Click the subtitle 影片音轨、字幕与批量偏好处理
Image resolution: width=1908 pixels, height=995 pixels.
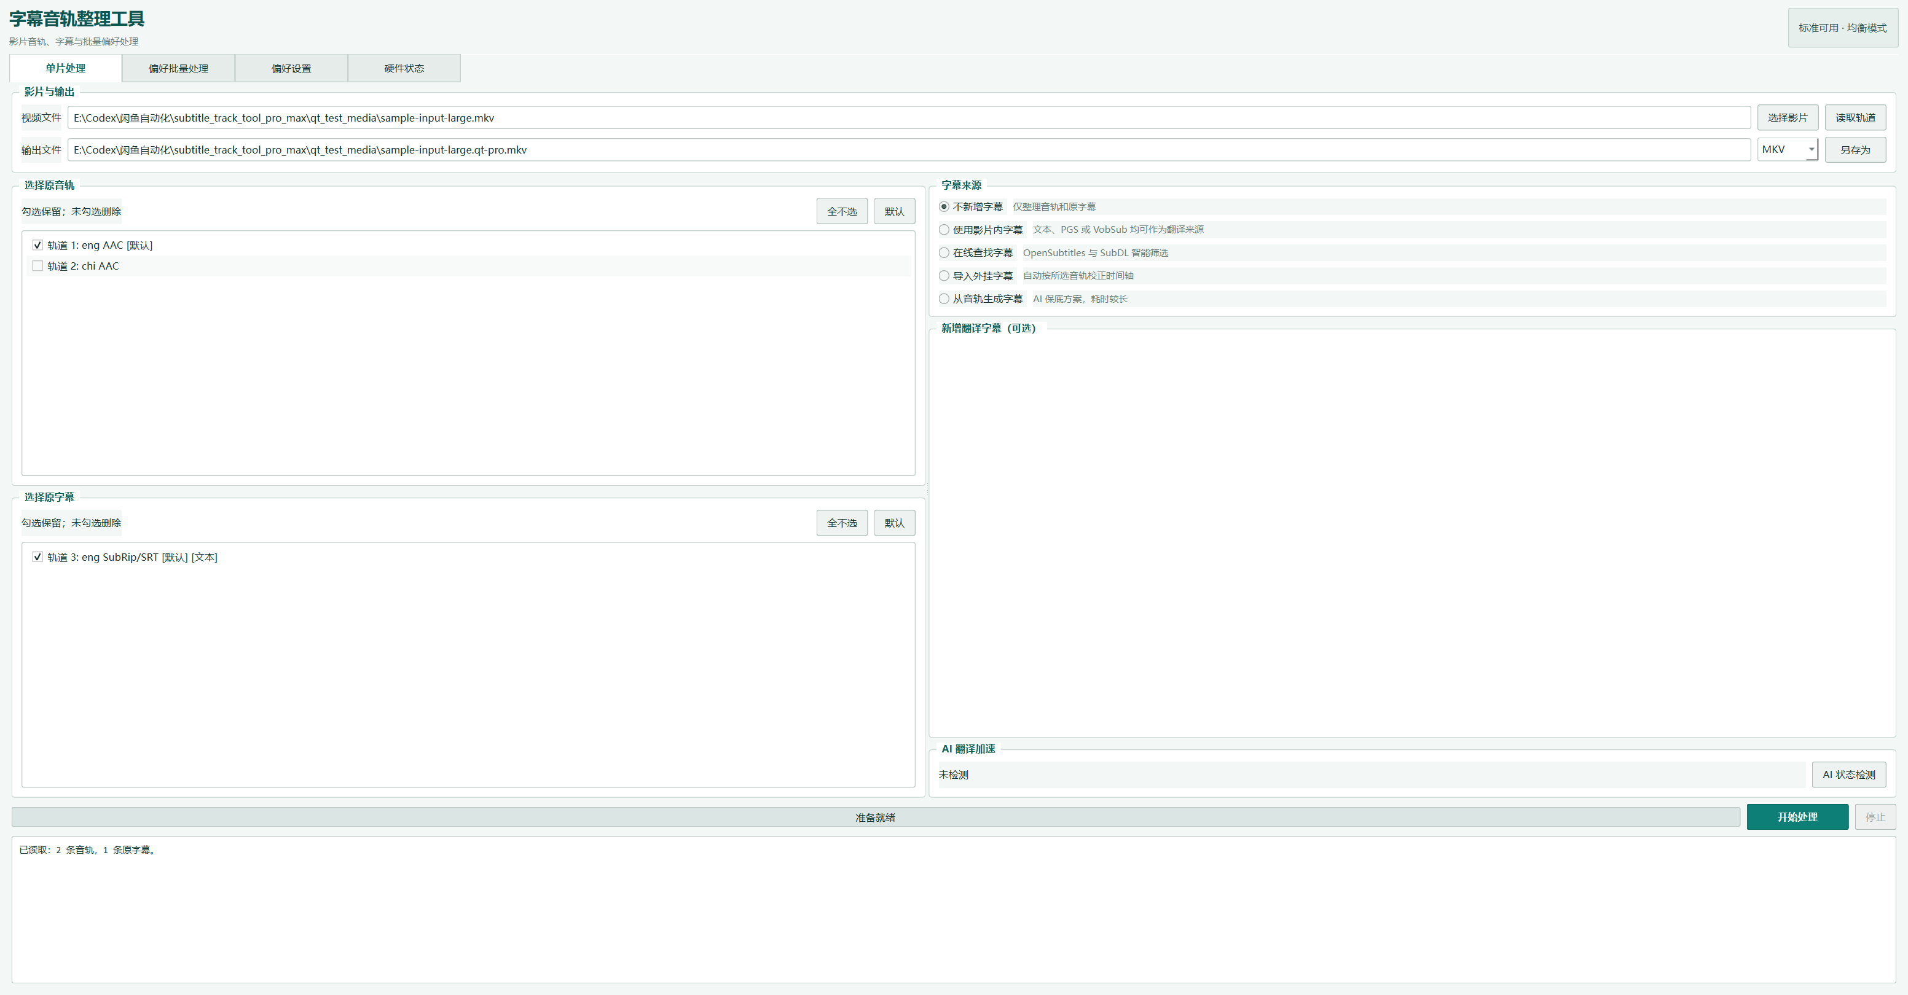point(73,42)
